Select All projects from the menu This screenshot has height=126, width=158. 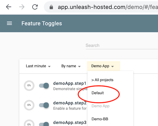[x=102, y=80]
